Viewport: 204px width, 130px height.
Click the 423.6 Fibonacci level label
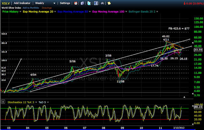[x=4, y=34]
